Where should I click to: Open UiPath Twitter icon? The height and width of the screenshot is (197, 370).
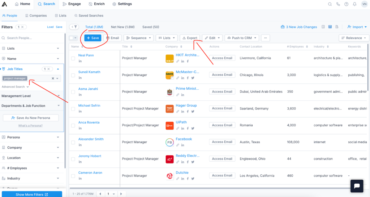[x=193, y=128]
